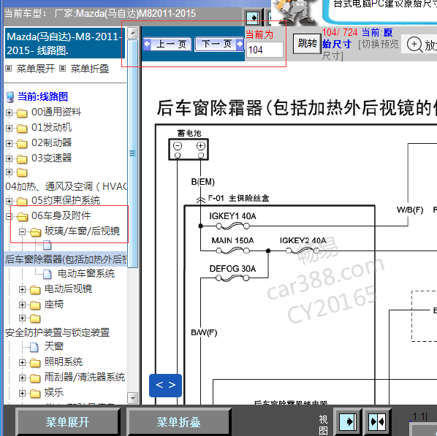This screenshot has width=437, height=436.
Task: Click the 雨刮器/清洗器系统 folder icon
Action: click(x=35, y=378)
